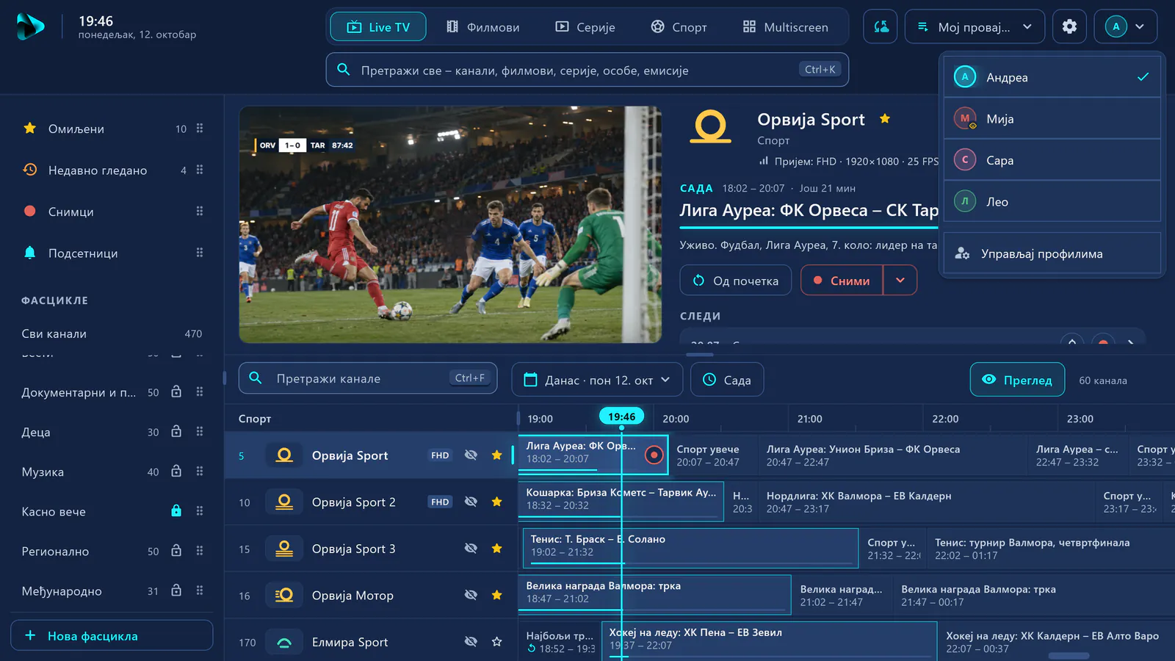Click the Претражи канале search field
The height and width of the screenshot is (661, 1175).
(368, 378)
